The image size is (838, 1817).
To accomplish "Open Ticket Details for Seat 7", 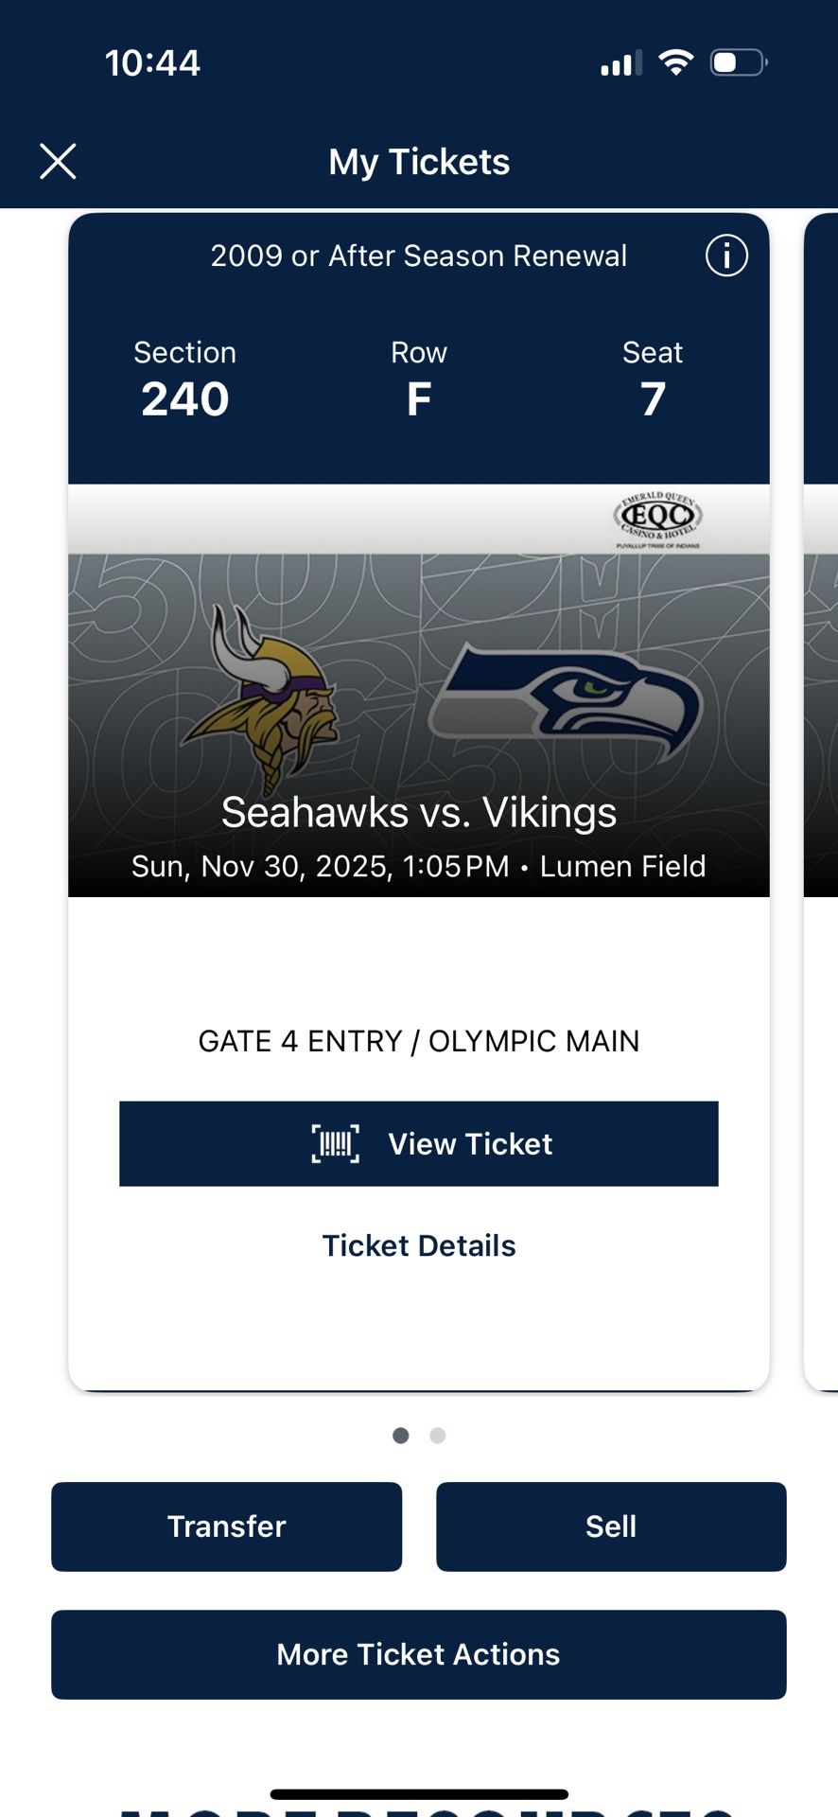I will (x=419, y=1244).
